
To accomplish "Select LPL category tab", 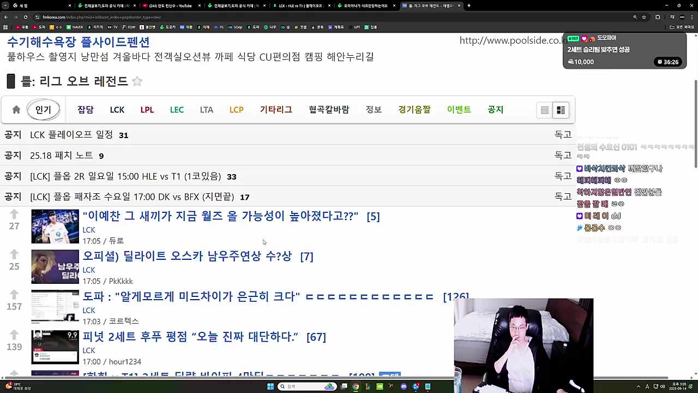I will [147, 110].
